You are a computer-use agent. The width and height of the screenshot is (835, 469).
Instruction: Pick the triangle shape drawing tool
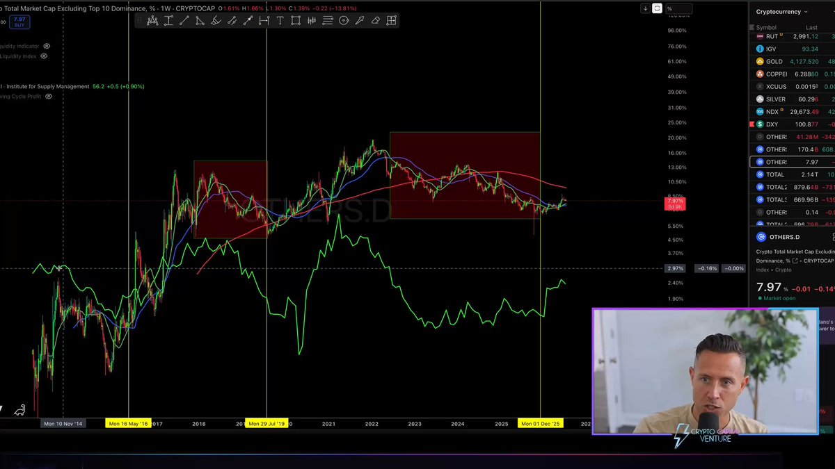[x=200, y=21]
